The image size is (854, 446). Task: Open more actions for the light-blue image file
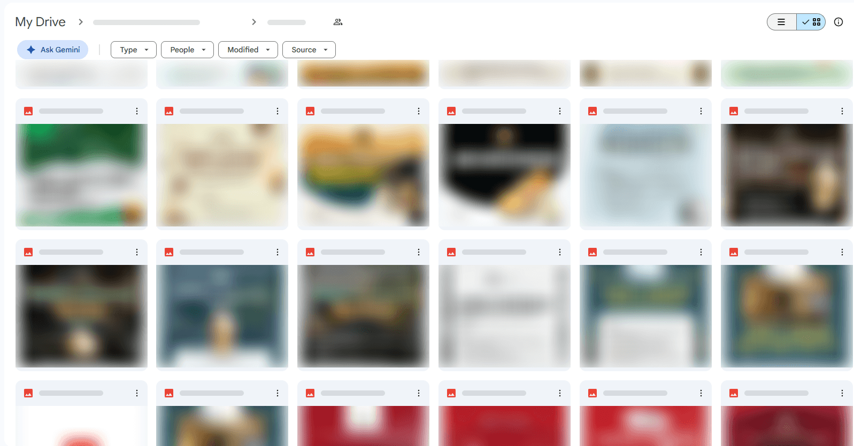(701, 111)
